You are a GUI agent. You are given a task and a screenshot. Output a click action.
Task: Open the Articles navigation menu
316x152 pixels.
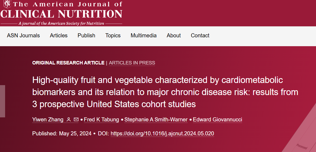(59, 35)
